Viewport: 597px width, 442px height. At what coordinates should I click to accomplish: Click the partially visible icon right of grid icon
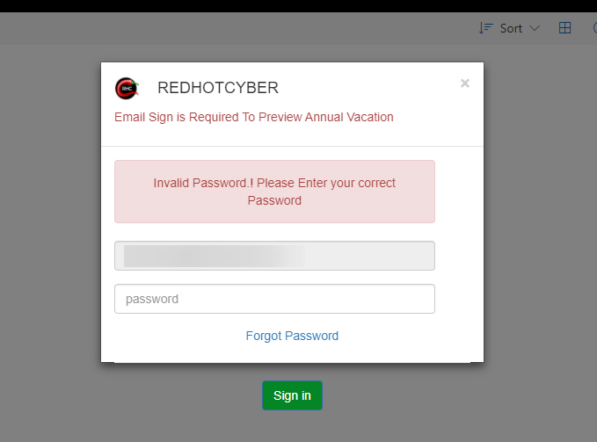point(593,28)
